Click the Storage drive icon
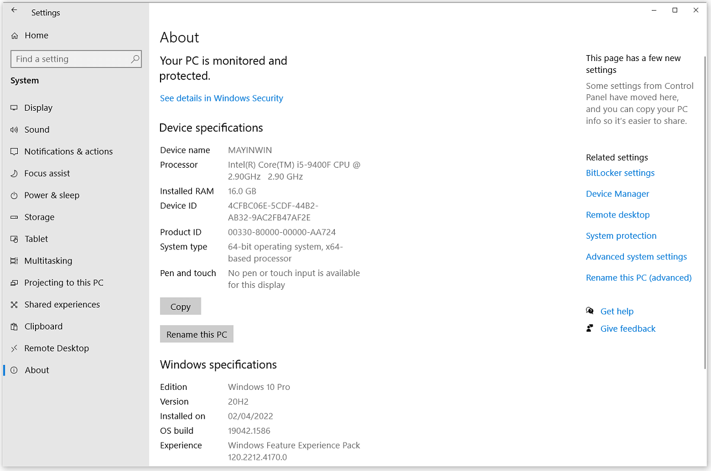711x471 pixels. coord(14,217)
